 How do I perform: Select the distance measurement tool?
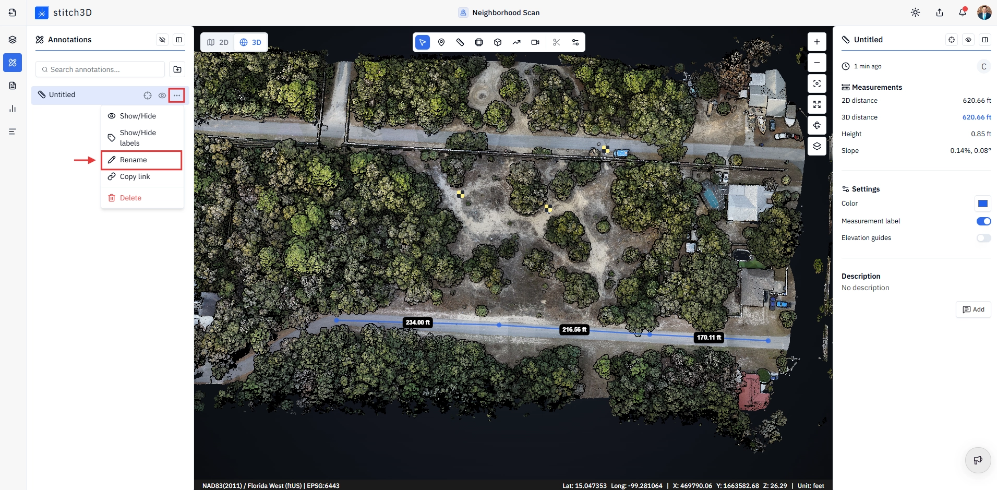tap(460, 42)
